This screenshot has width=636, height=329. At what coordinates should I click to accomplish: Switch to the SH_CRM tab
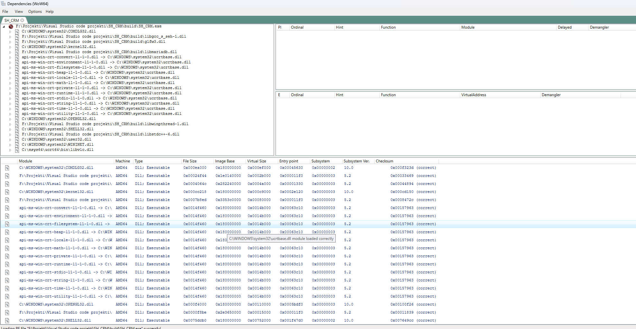[12, 20]
